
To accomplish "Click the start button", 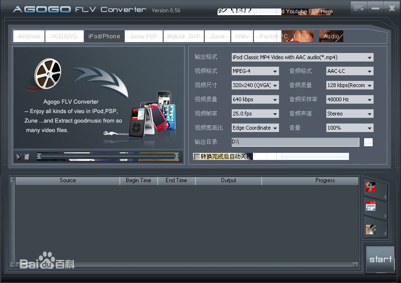I will [380, 259].
